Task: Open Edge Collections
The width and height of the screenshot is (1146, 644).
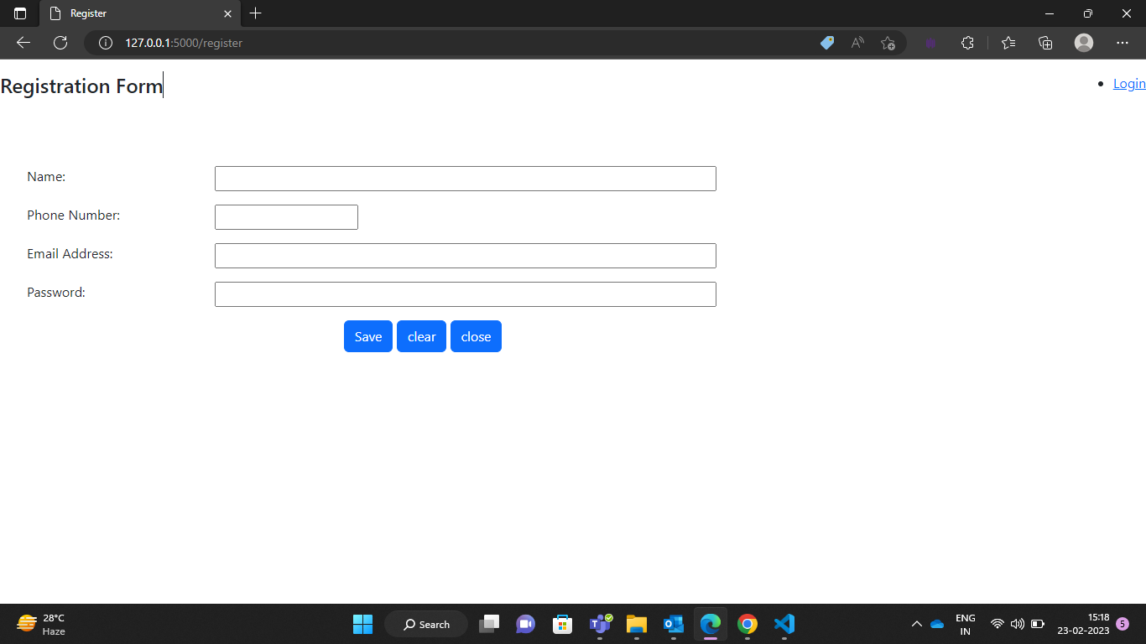Action: pyautogui.click(x=1045, y=42)
